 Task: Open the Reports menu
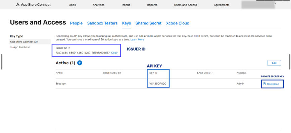[152, 5]
